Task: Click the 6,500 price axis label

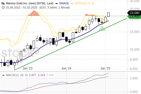Action: (134, 69)
